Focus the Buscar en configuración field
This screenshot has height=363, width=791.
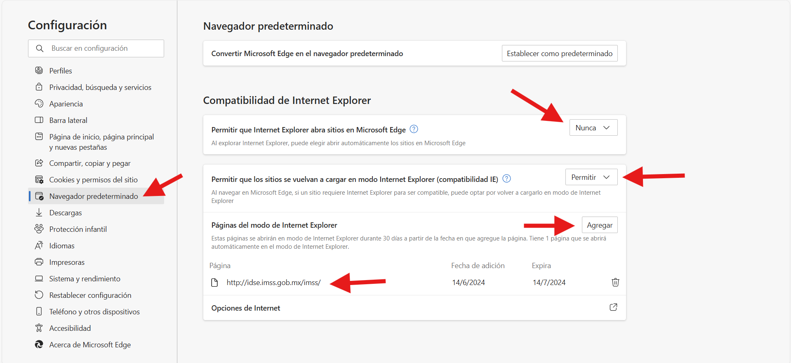(96, 48)
